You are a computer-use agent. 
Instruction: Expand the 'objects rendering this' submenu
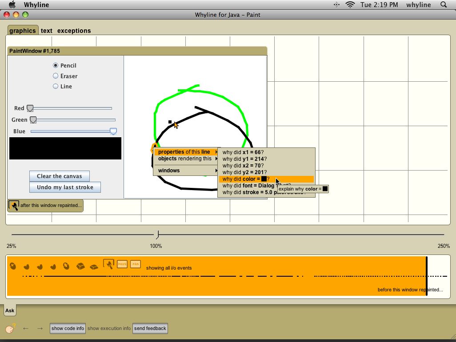tap(186, 159)
